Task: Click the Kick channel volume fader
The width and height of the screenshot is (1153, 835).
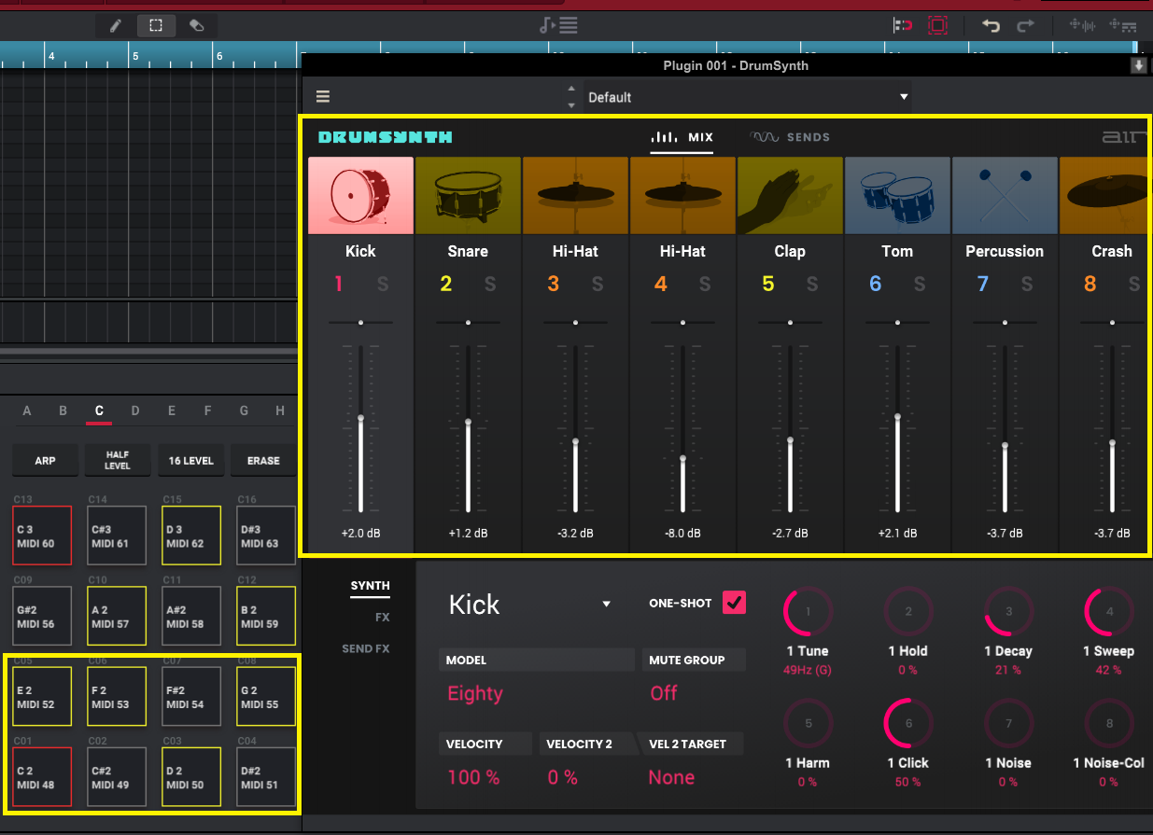Action: tap(361, 417)
